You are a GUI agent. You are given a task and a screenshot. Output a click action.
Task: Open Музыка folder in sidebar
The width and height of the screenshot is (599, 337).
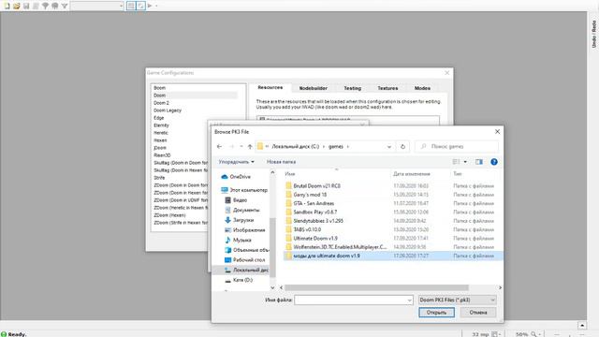coord(238,240)
